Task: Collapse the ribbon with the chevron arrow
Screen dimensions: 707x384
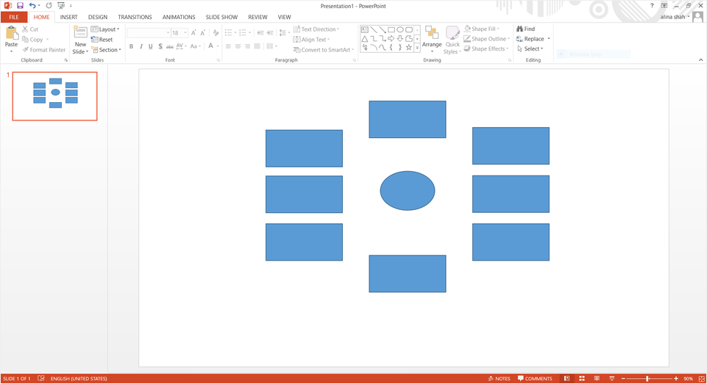Action: (x=700, y=60)
